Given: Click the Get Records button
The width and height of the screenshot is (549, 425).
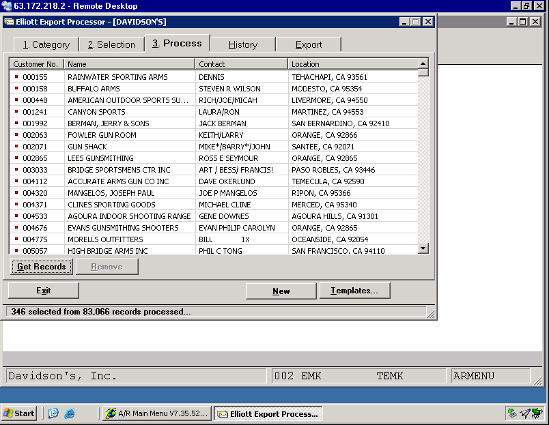Looking at the screenshot, I should [42, 267].
